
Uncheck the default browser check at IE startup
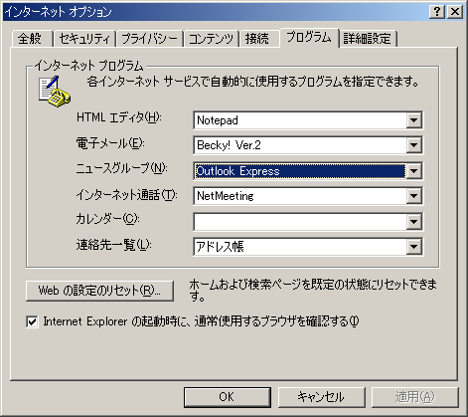pyautogui.click(x=32, y=321)
